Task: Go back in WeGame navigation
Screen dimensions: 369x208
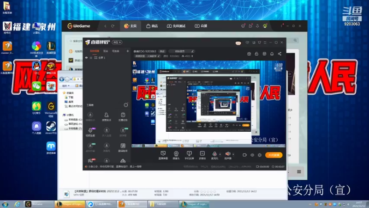Action: click(105, 26)
